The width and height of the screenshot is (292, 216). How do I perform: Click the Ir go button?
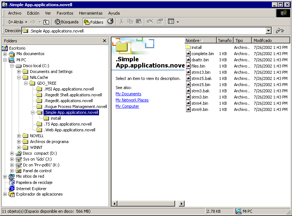(280, 31)
